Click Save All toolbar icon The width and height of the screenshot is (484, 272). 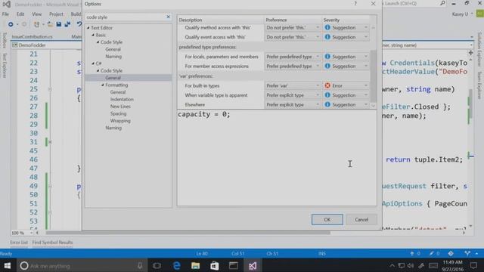[67, 24]
